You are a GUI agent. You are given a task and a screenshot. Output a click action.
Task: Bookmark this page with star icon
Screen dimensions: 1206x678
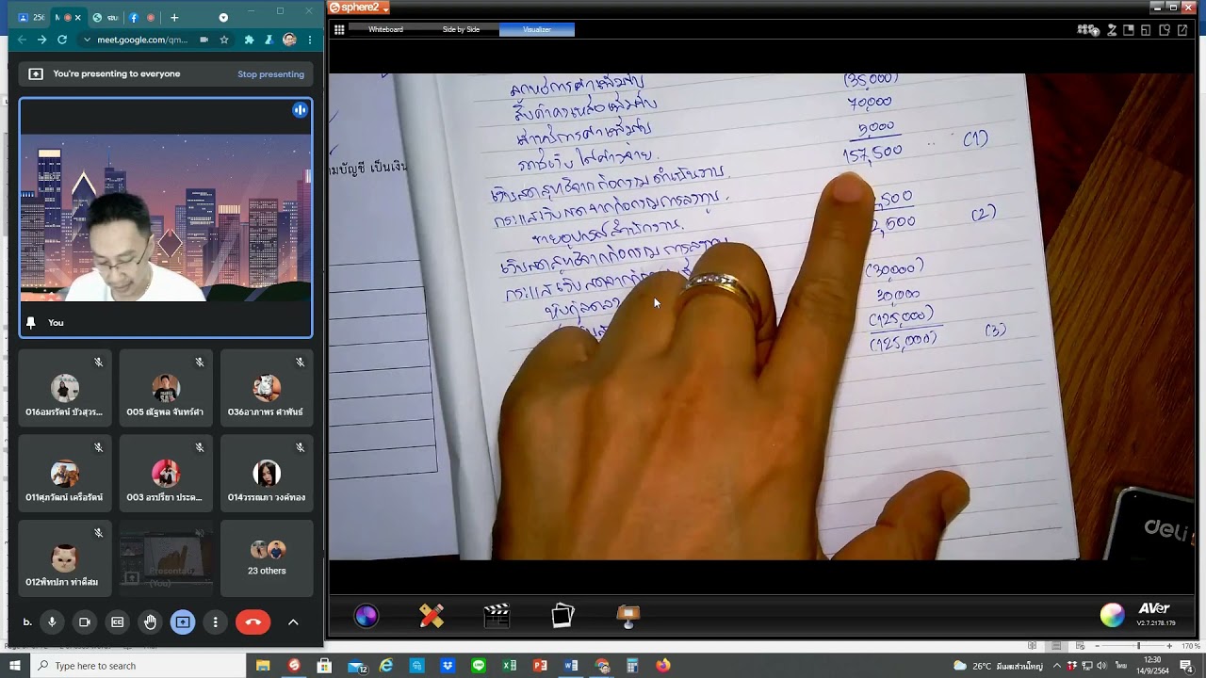coord(224,40)
